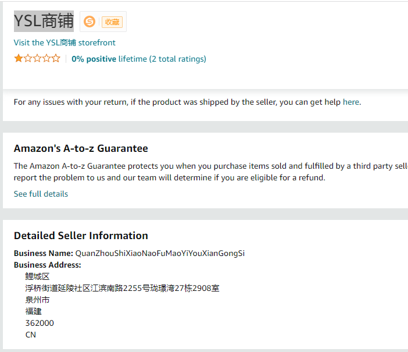Viewport: 408px width, 352px height.
Task: Click the business name QuanZhouShiXiaoNaoFuMaoYiYouXianGongSi
Action: coord(160,253)
